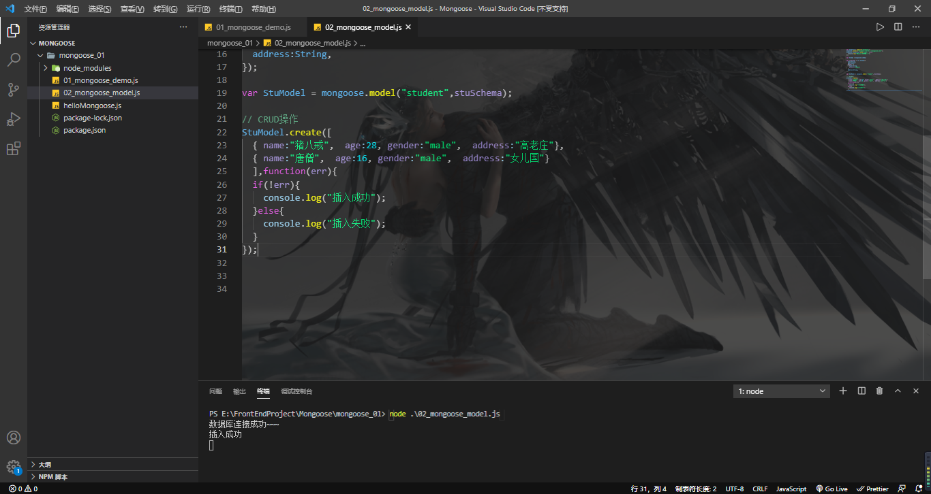Split the terminal panel
Viewport: 931px width, 494px height.
click(x=861, y=391)
